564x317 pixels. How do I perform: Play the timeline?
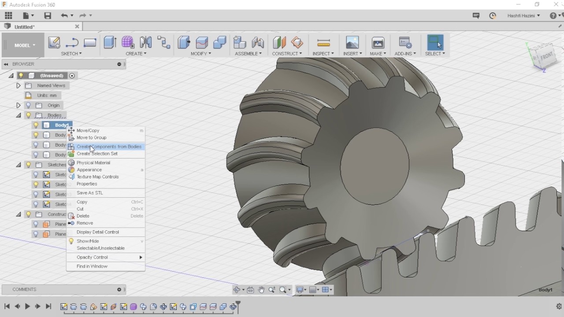coord(27,306)
